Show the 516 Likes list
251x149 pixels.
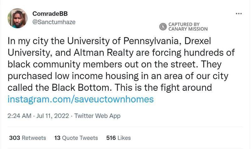click(119, 138)
